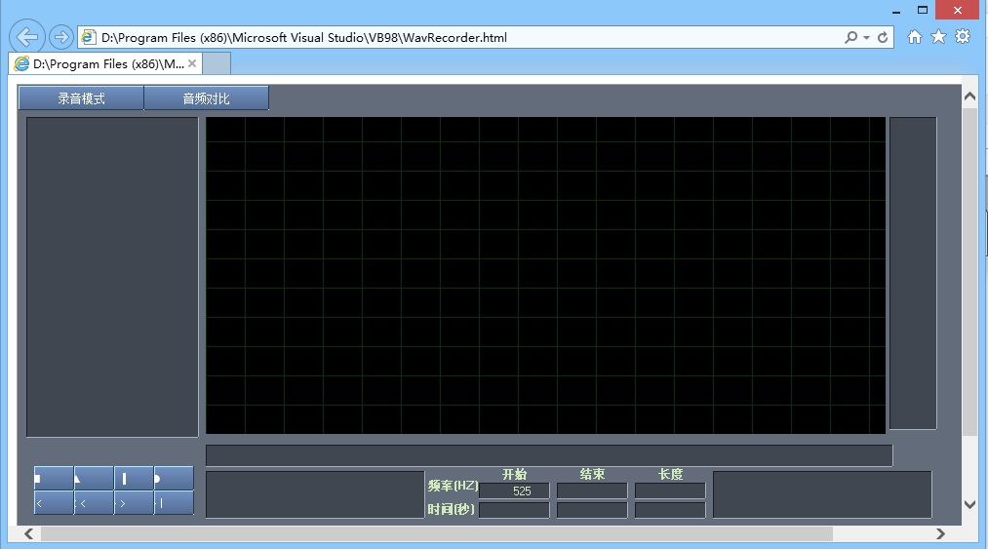Click the vertical scrollbar up arrow
Image resolution: width=988 pixels, height=549 pixels.
(969, 97)
